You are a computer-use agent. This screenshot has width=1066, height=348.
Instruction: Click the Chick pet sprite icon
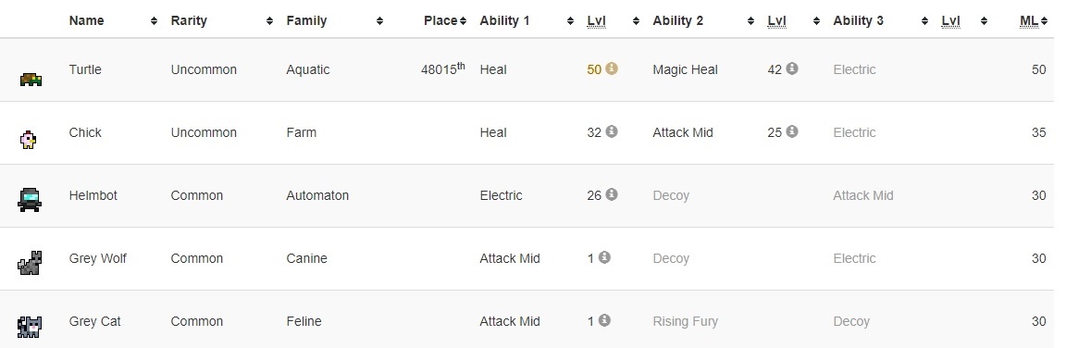tap(28, 140)
